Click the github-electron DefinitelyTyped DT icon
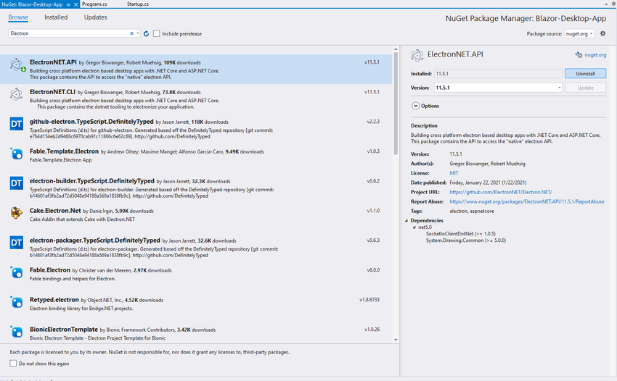The width and height of the screenshot is (617, 381). pos(16,124)
